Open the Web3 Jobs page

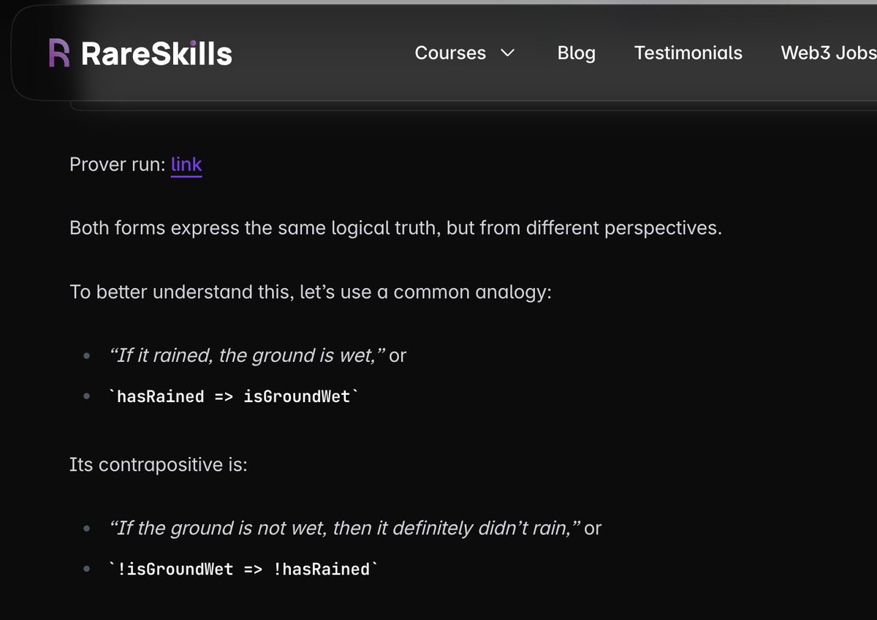coord(829,53)
